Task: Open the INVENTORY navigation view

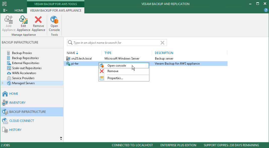Action: [17, 103]
